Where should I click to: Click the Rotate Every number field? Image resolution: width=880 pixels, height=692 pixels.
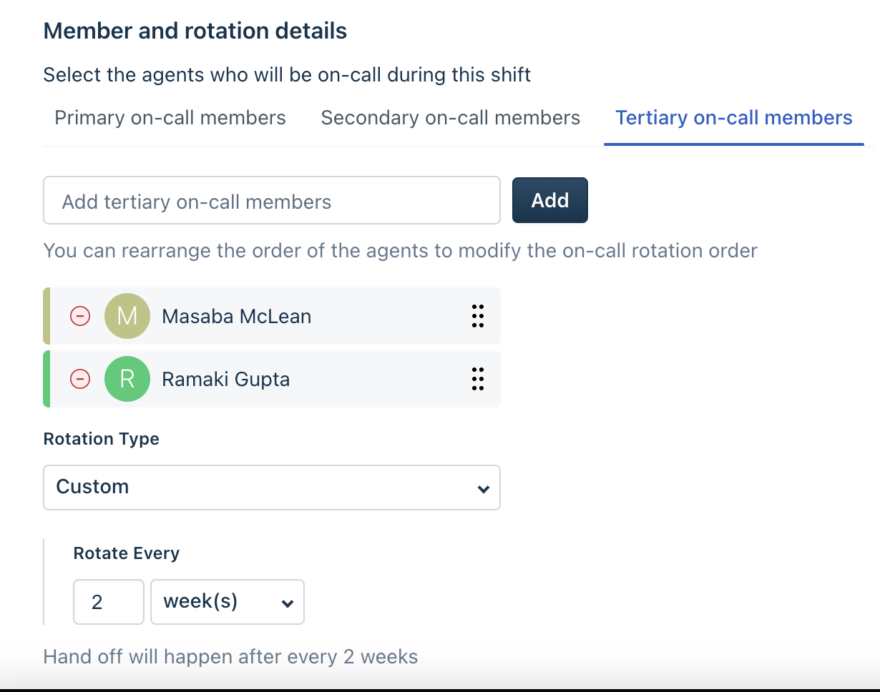click(109, 602)
